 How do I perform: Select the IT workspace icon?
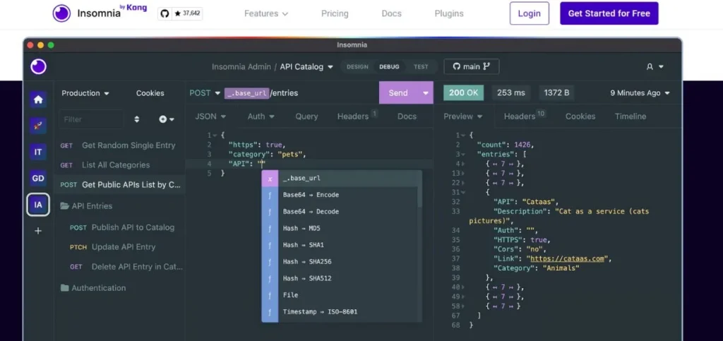(x=38, y=152)
